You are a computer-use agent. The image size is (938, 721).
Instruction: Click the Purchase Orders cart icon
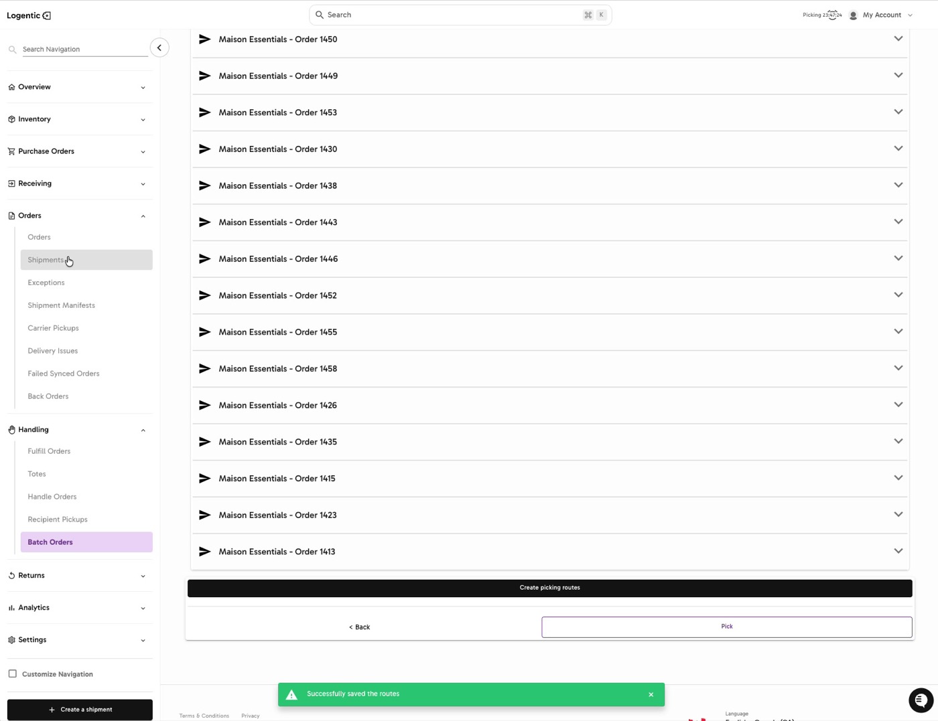tap(11, 151)
